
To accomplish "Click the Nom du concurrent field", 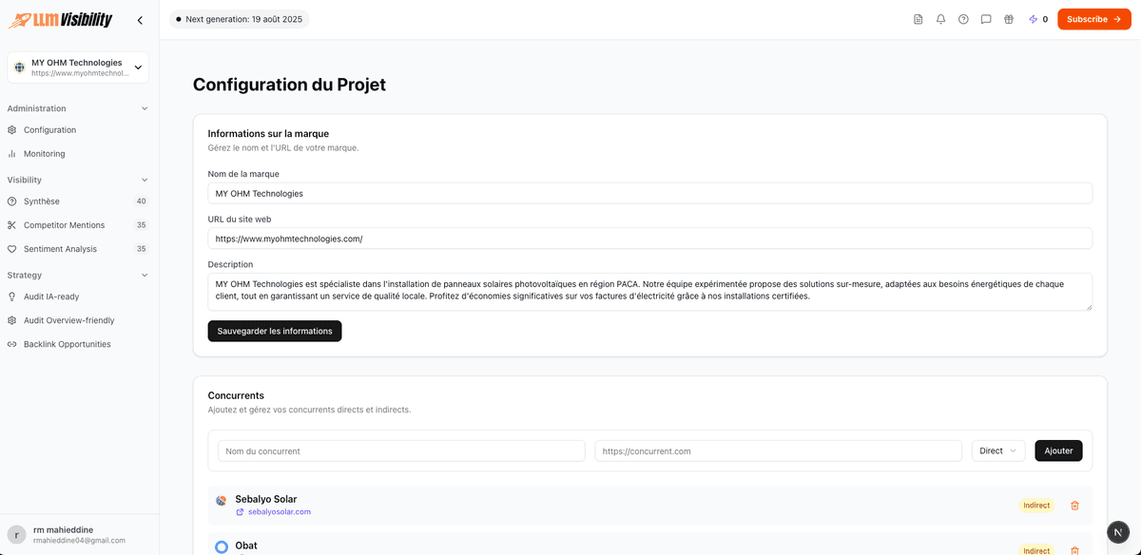I will [401, 450].
